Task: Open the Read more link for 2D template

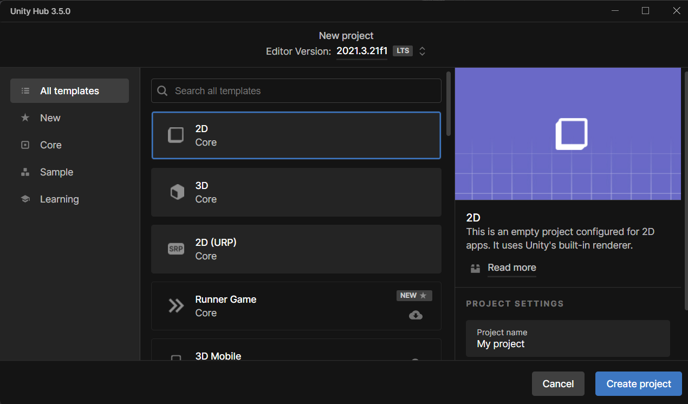Action: (x=511, y=268)
